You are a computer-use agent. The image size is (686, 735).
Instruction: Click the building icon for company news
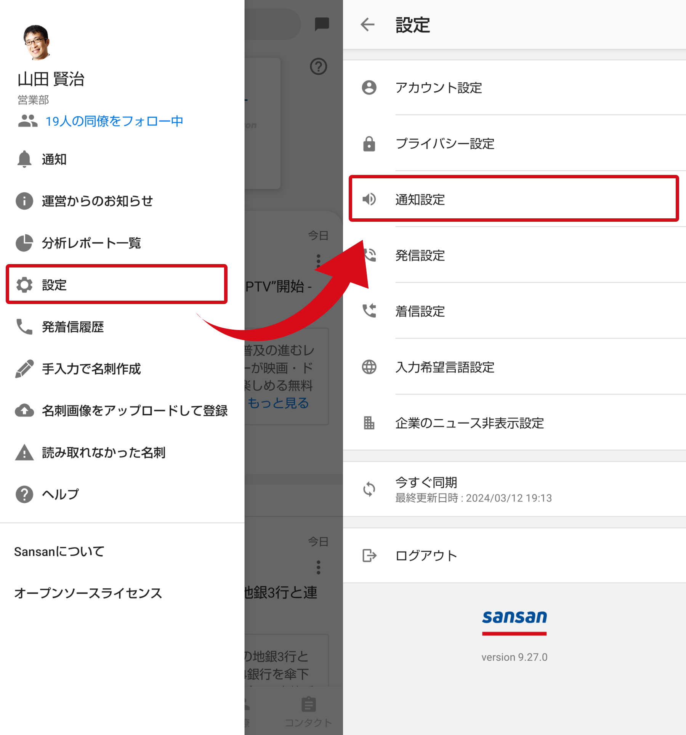coord(369,423)
